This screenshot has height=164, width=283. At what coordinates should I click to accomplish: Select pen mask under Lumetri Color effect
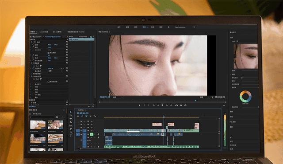point(41,79)
